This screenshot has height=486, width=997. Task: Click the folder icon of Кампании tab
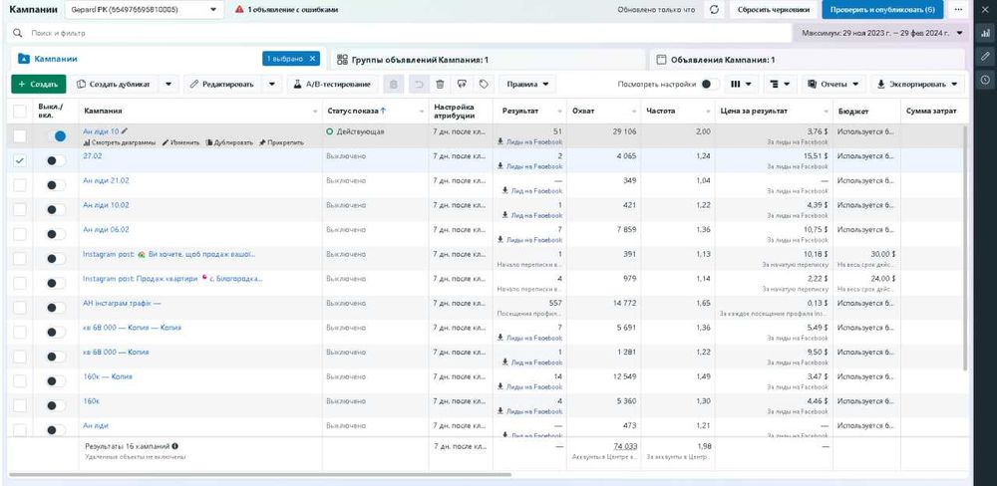pos(24,59)
